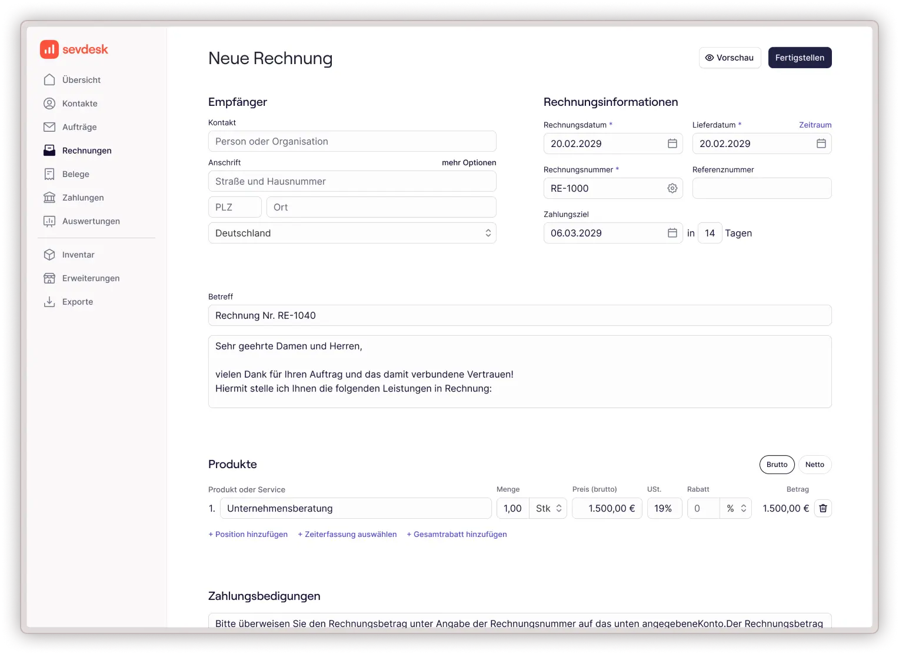Select the Inventar box icon
The image size is (899, 654).
(x=50, y=254)
